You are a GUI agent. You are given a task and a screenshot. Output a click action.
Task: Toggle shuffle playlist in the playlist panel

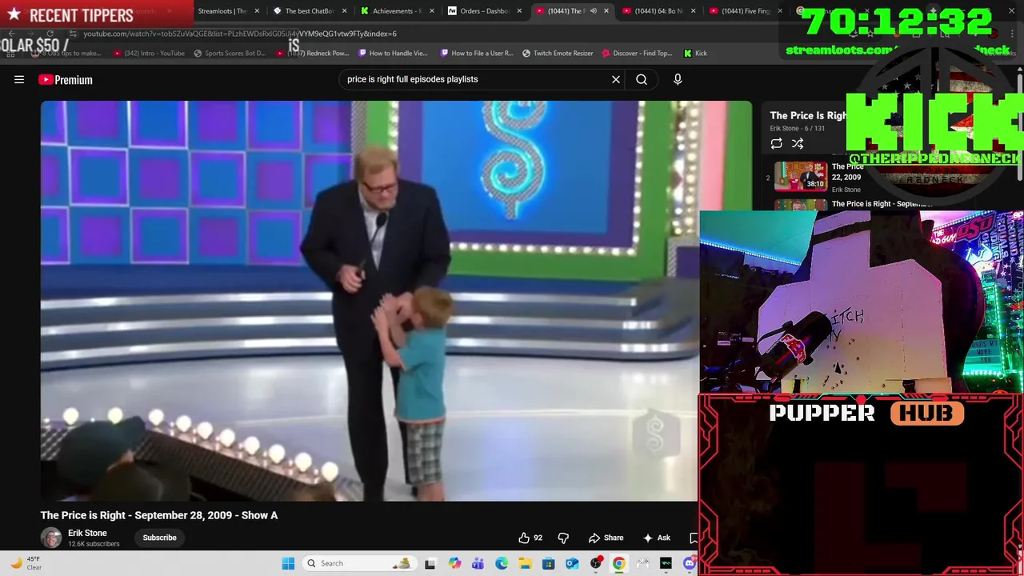798,143
